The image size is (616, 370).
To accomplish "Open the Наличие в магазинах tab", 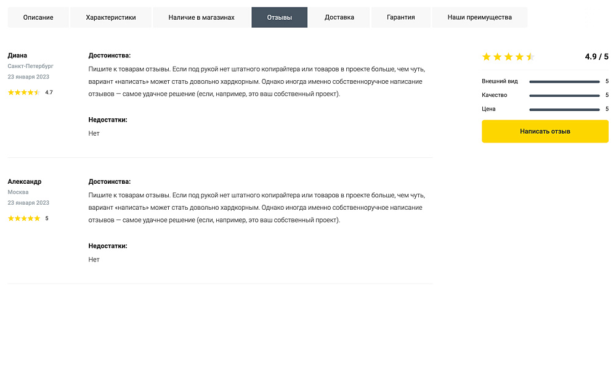I will tap(201, 17).
